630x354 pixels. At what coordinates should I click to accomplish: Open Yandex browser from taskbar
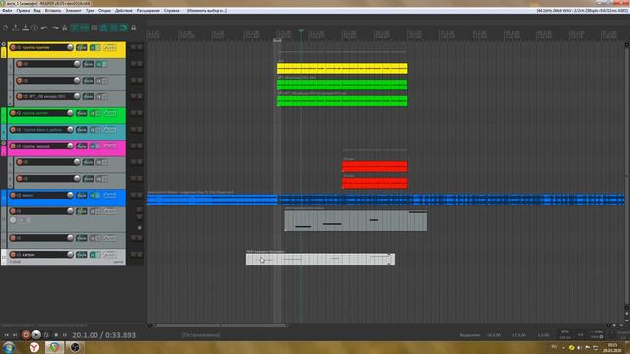tap(34, 347)
